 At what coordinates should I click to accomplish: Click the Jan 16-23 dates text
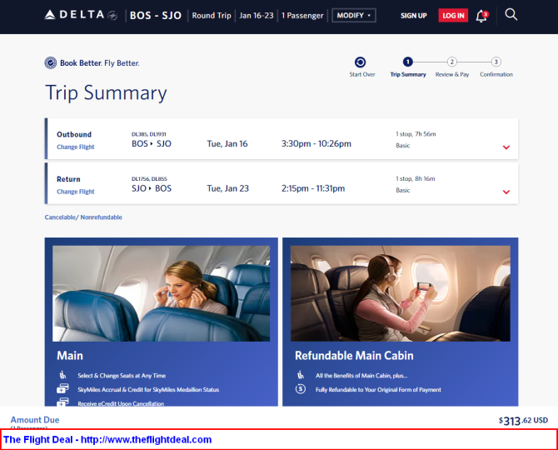pyautogui.click(x=257, y=16)
